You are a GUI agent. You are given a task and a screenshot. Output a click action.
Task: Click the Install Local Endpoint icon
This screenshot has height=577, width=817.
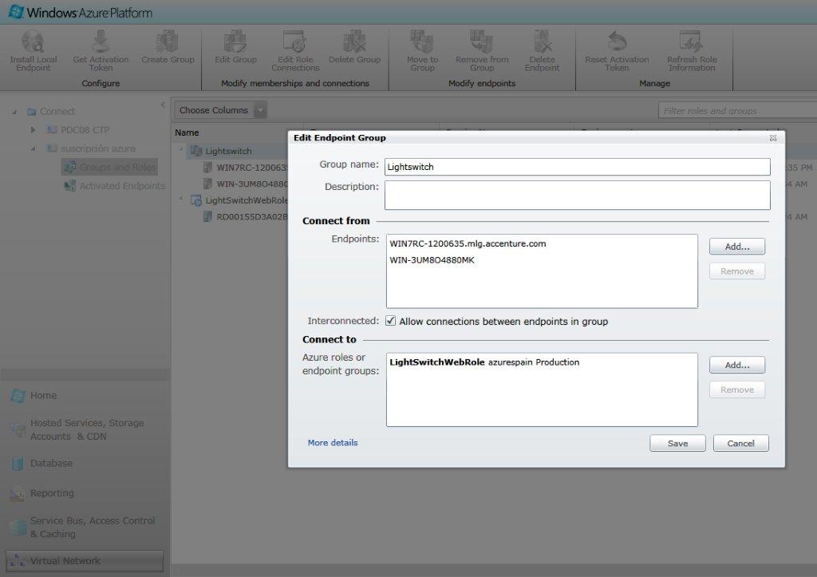point(32,41)
